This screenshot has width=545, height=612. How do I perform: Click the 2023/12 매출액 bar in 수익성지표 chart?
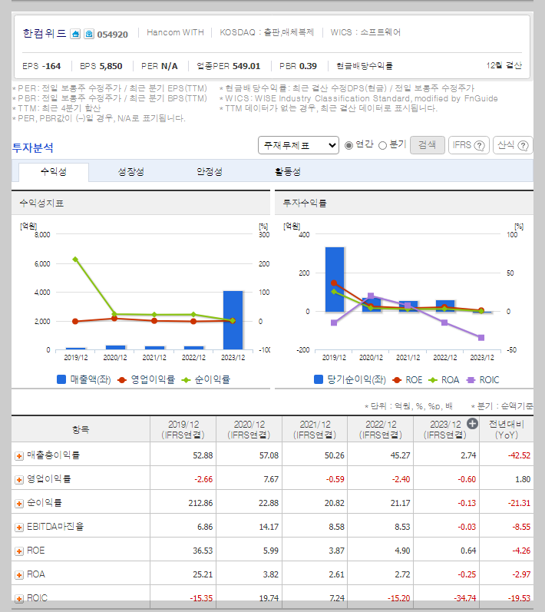pos(233,320)
